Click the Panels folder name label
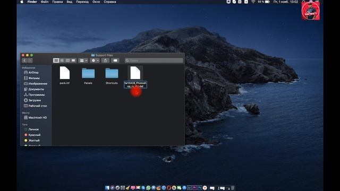Viewport: 340px width, 191px height. [x=88, y=83]
